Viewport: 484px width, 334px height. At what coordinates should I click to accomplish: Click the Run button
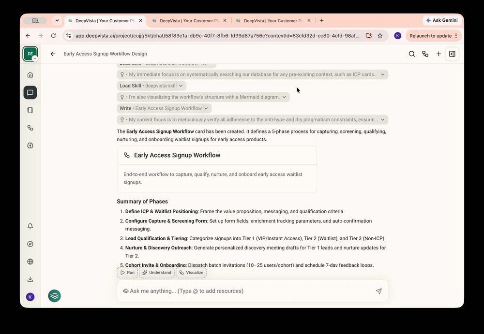[127, 273]
